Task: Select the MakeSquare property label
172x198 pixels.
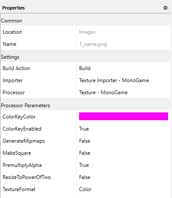Action: click(x=17, y=153)
